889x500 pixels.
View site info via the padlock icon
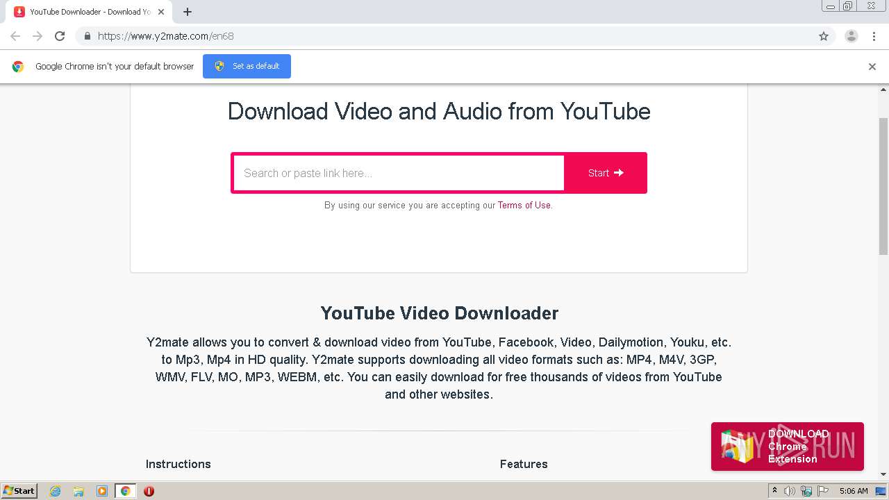pos(87,36)
